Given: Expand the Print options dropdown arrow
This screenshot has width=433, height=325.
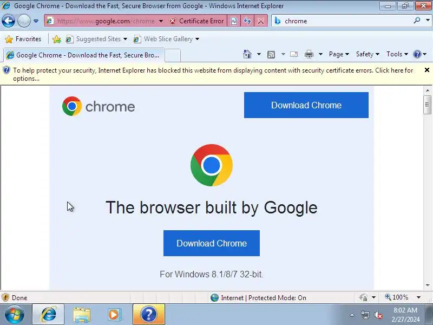Looking at the screenshot, I should (320, 54).
